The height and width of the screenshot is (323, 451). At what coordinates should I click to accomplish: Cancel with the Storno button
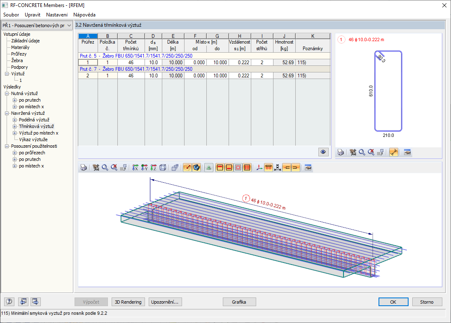[427, 302]
